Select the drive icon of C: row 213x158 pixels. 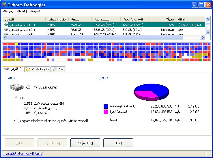6,25
